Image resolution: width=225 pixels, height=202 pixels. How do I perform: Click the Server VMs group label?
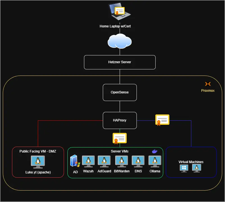[x=120, y=151]
